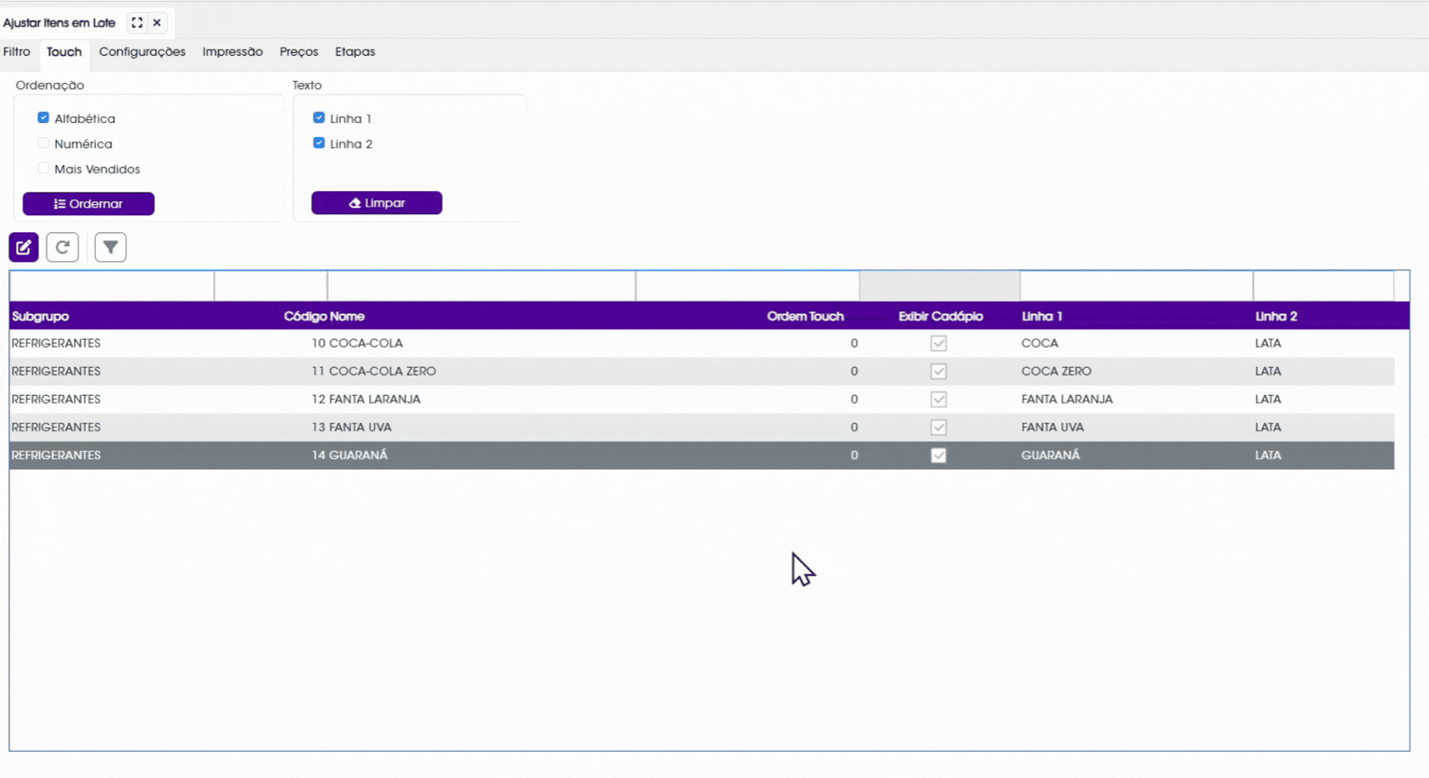Toggle Exibir Cardápio for GUARANÁ row

938,455
